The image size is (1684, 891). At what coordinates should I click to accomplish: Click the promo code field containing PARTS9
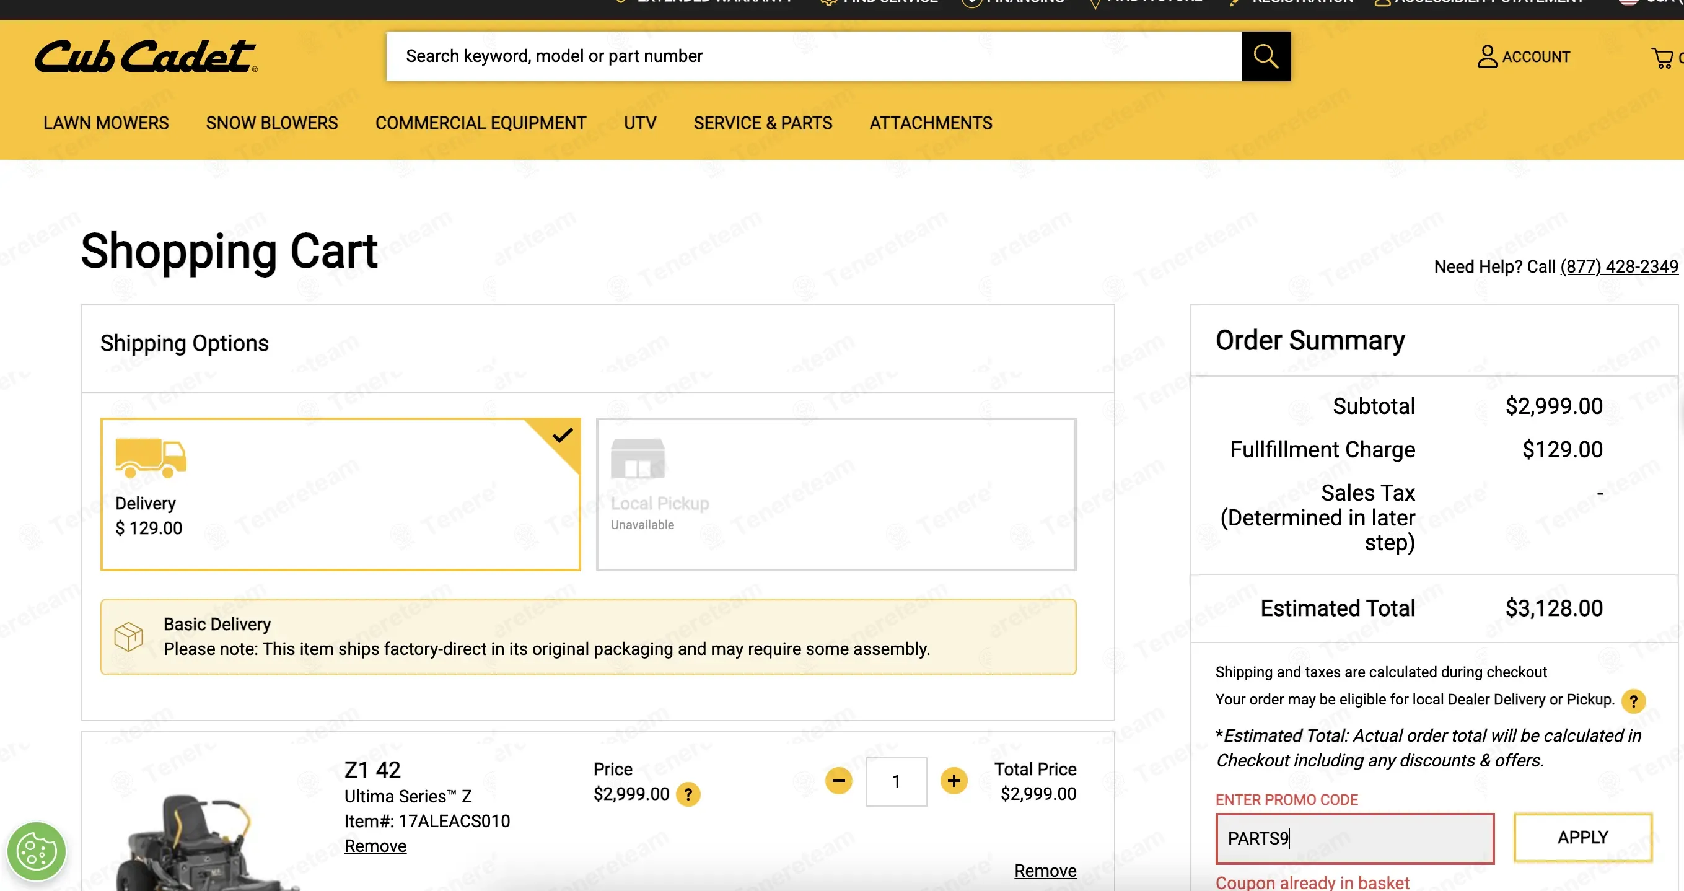pos(1354,838)
